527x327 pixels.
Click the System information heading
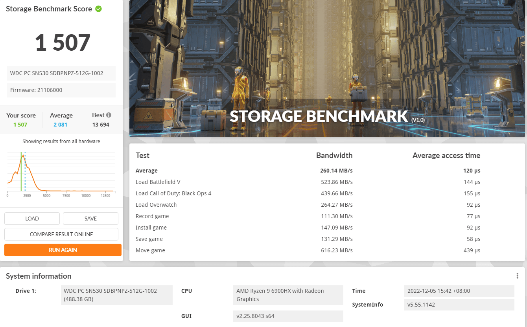click(x=39, y=276)
